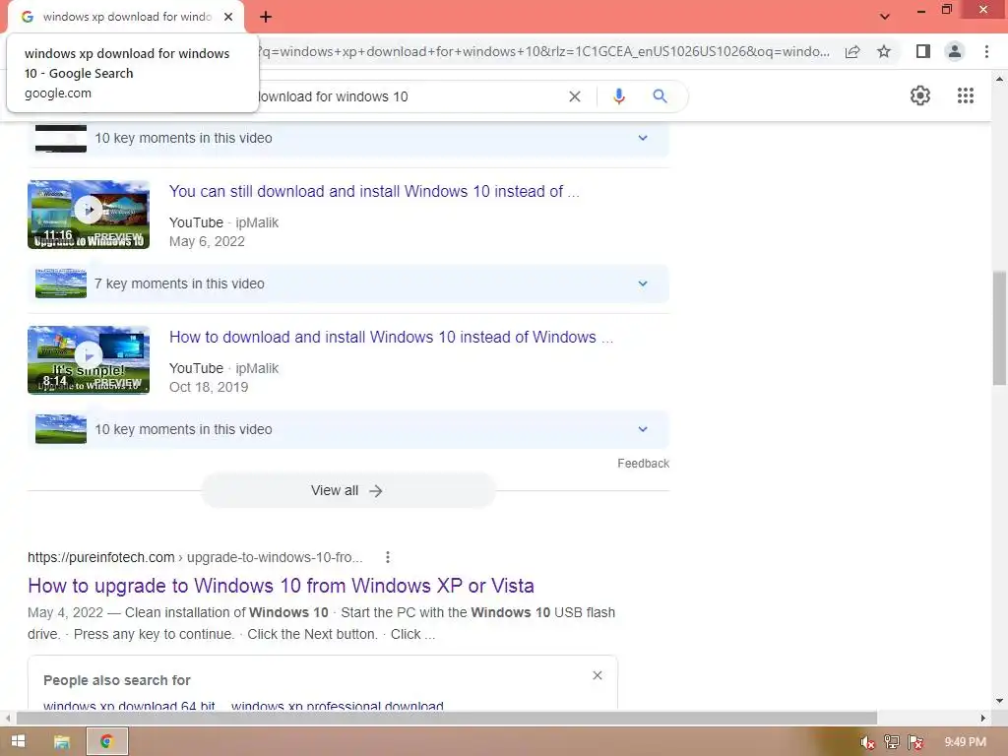The width and height of the screenshot is (1008, 756).
Task: Start voice search with the microphone
Action: click(x=618, y=96)
